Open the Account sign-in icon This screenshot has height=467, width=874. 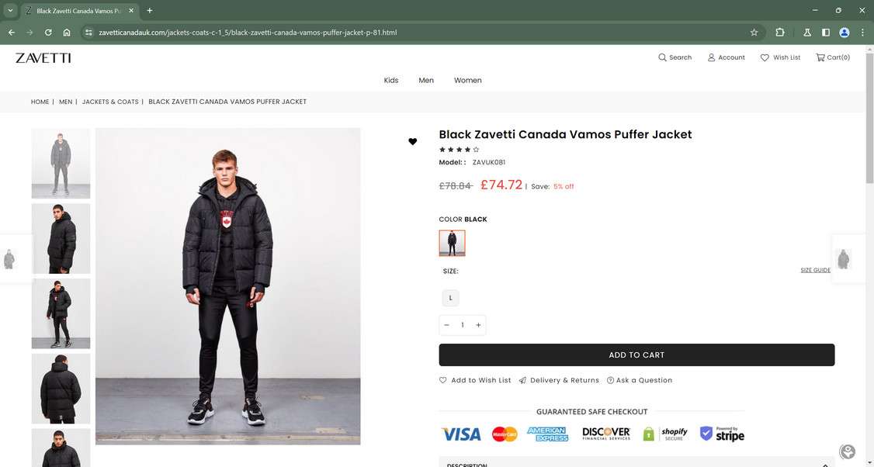(x=712, y=57)
